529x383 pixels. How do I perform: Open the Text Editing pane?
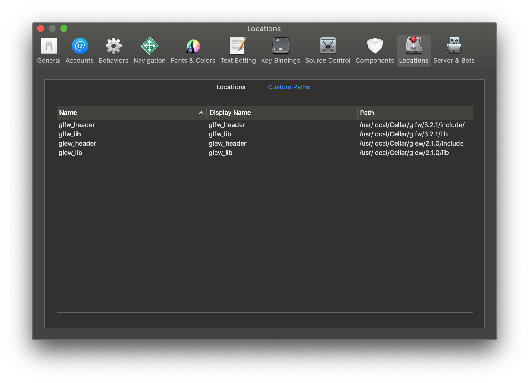tap(238, 50)
